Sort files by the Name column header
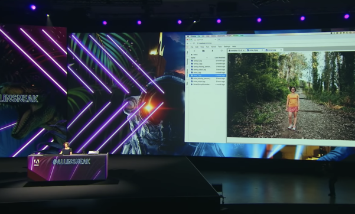The height and width of the screenshot is (214, 355). (x=193, y=58)
